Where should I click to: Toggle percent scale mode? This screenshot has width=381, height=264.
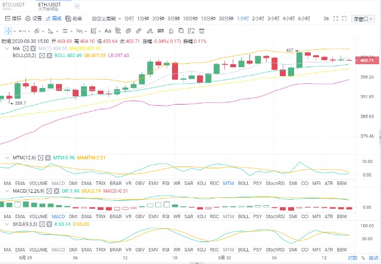tap(363, 258)
